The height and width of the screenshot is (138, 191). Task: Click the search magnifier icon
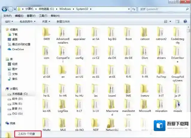(187, 9)
